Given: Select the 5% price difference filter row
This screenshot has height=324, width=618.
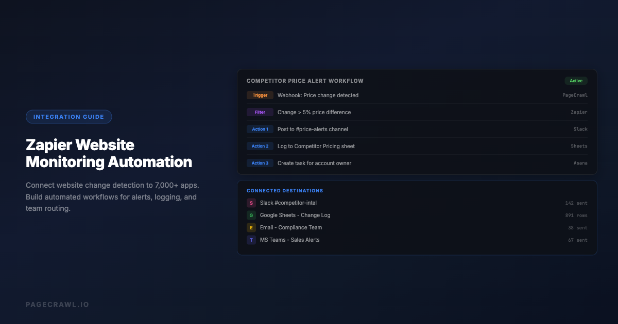Looking at the screenshot, I should pos(314,112).
